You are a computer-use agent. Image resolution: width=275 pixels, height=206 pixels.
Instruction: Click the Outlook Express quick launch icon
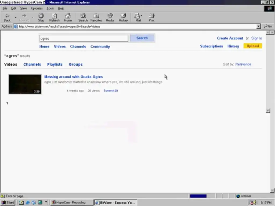[34, 203]
